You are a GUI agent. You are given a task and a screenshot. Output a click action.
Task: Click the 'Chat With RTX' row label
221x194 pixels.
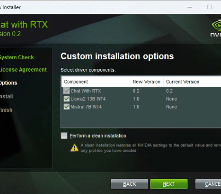[x=86, y=91]
